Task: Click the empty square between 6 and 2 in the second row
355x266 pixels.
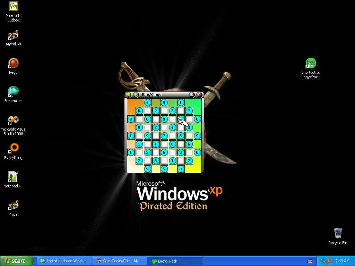Action: [148, 111]
